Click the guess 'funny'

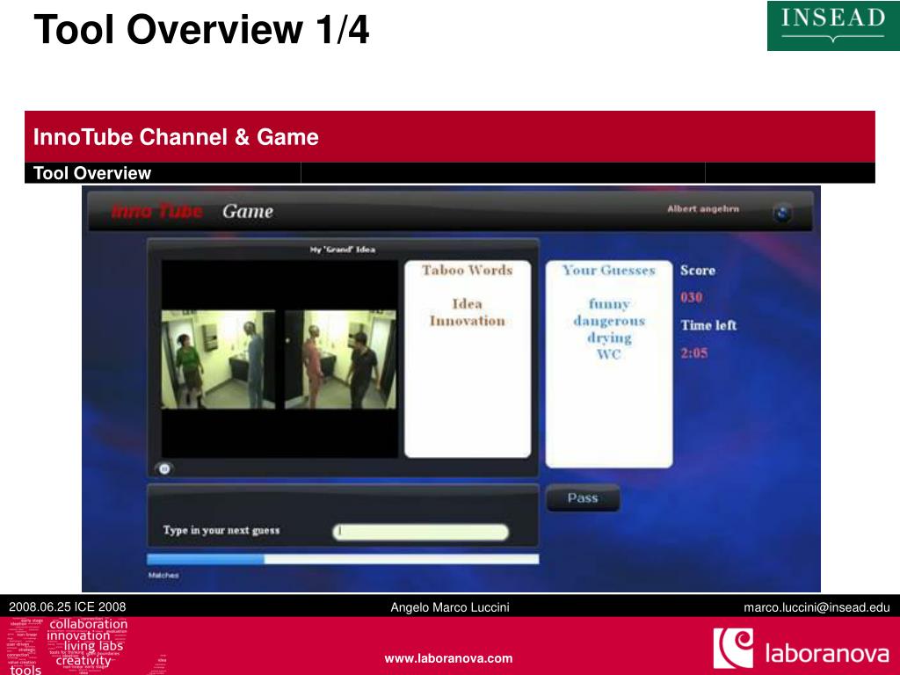tap(609, 303)
